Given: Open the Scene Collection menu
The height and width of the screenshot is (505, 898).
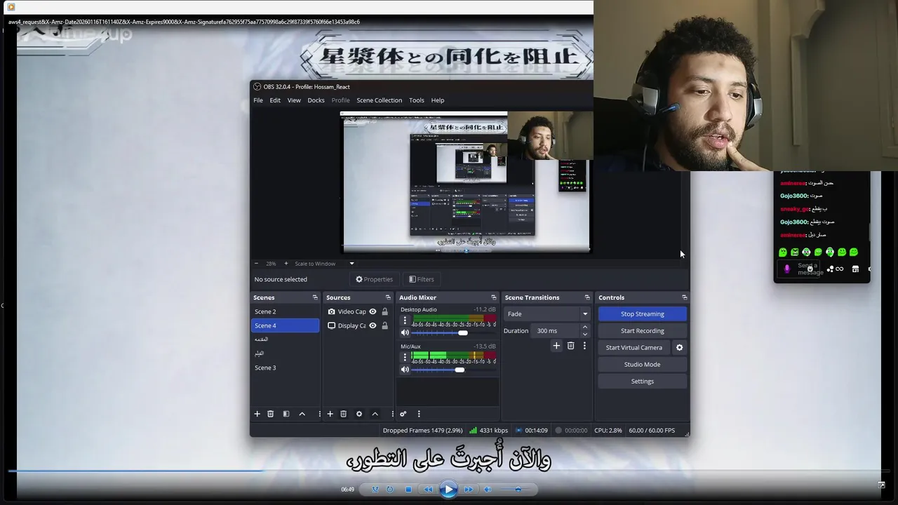Looking at the screenshot, I should [x=379, y=100].
